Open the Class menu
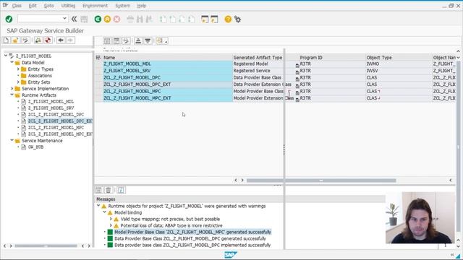Screen dimensions: 463x260 (17, 6)
